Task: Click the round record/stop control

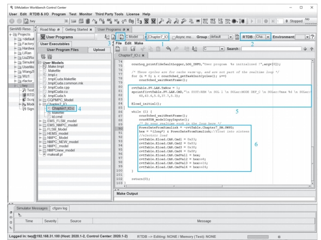Action: [x=266, y=21]
